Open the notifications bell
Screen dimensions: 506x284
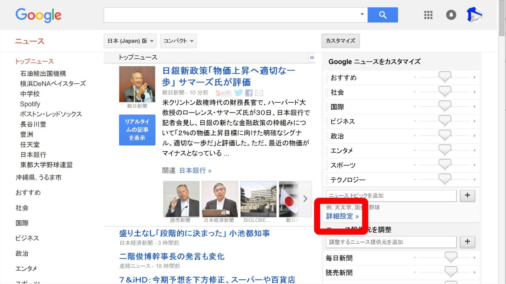[x=451, y=15]
